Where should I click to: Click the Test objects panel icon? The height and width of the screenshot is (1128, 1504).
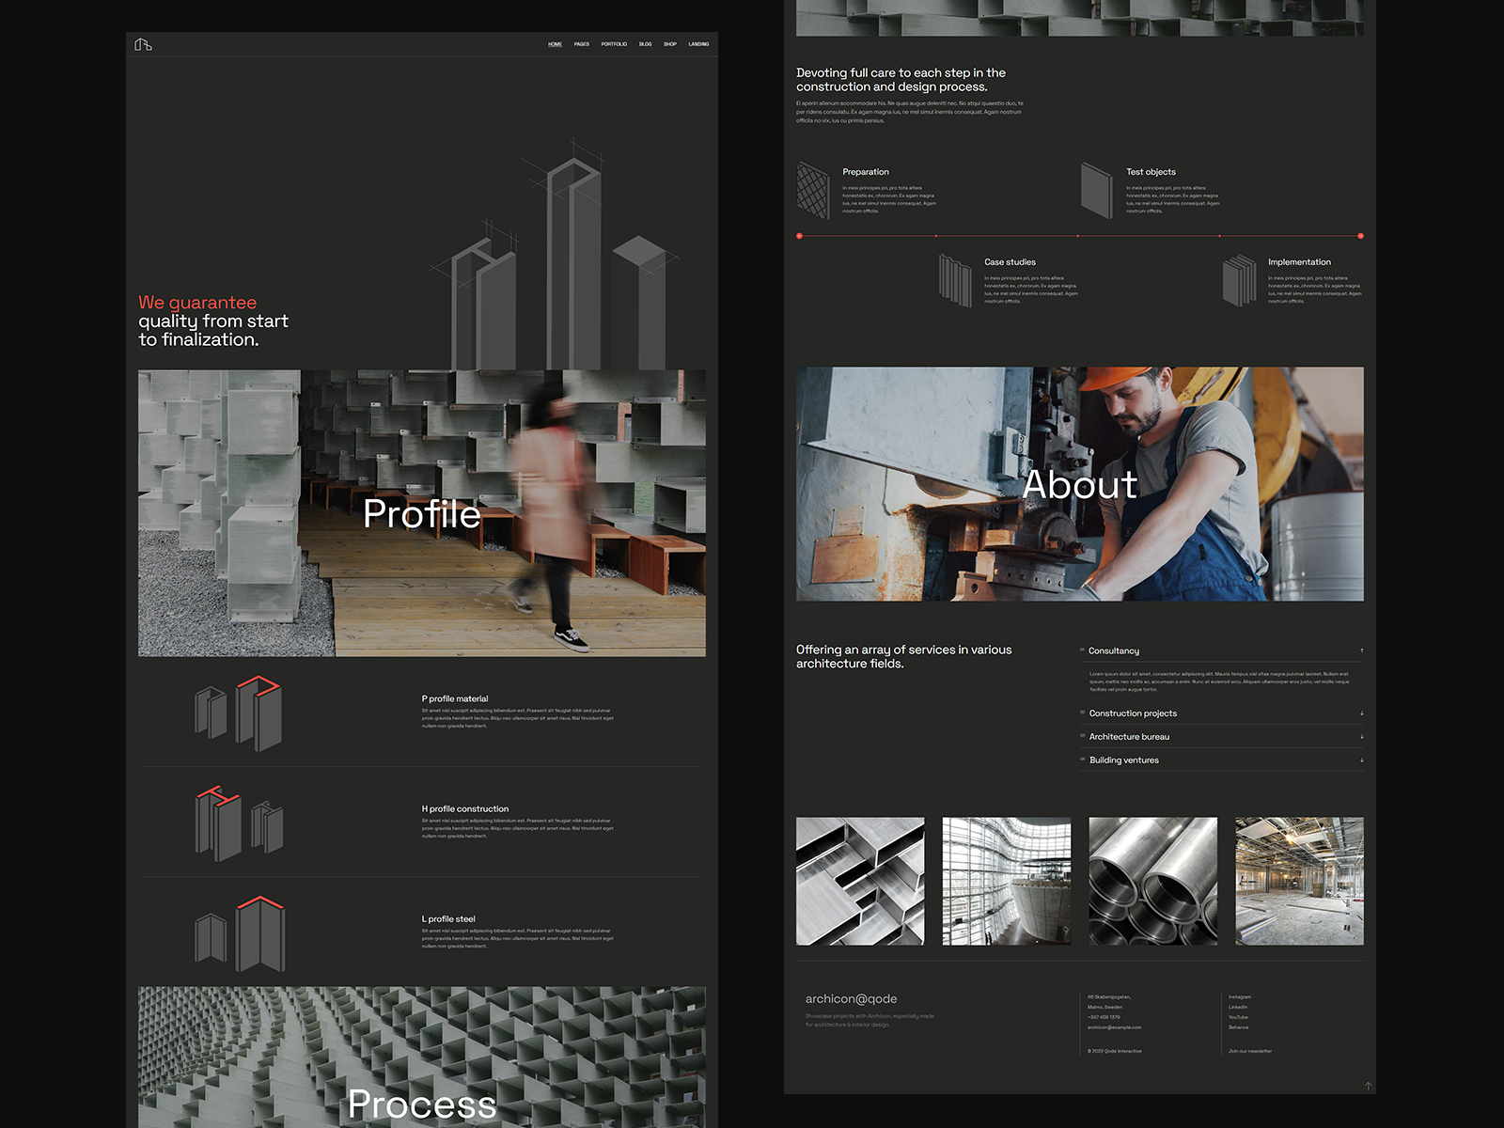[x=1096, y=190]
